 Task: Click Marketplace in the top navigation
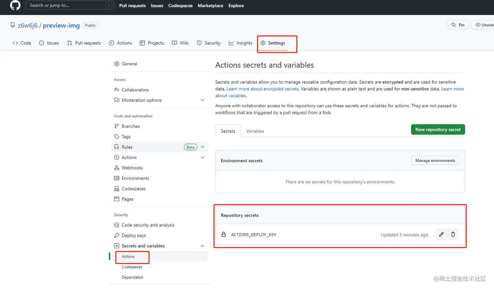pos(210,6)
